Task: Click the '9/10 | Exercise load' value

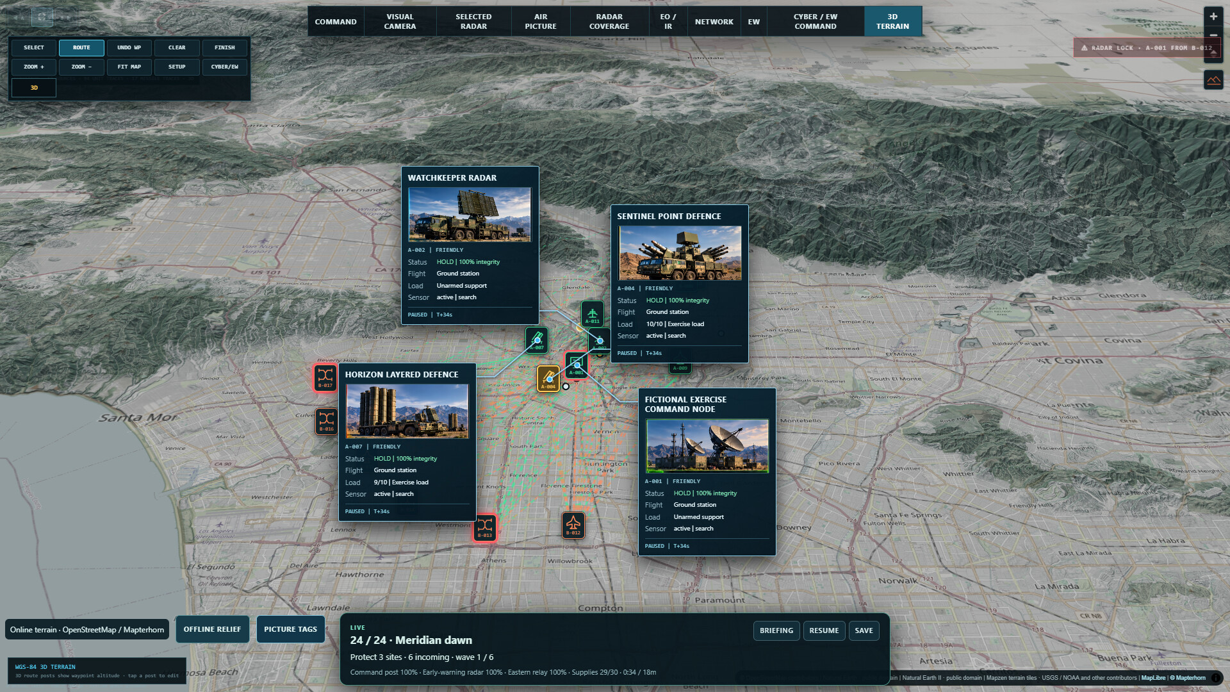Action: 401,482
